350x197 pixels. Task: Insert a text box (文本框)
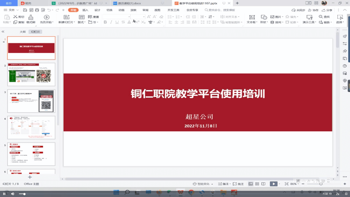click(252, 19)
